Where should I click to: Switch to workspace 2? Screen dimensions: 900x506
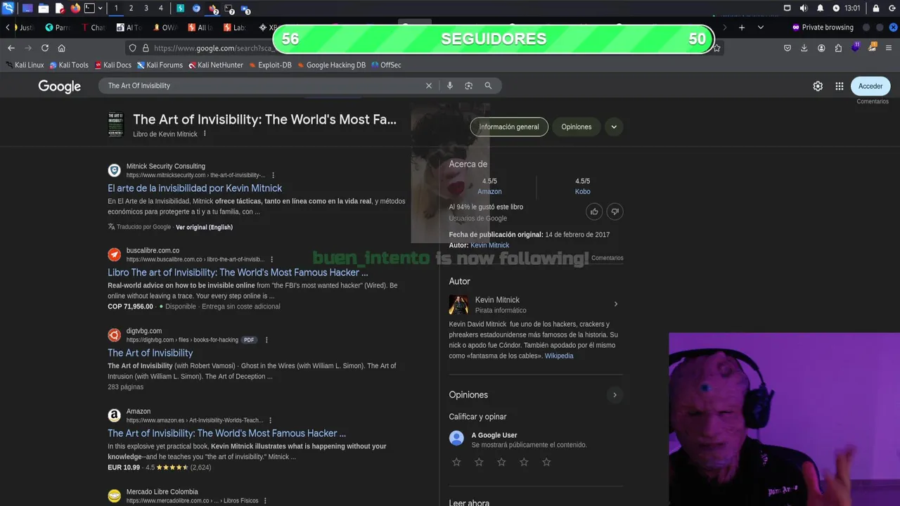coord(131,8)
